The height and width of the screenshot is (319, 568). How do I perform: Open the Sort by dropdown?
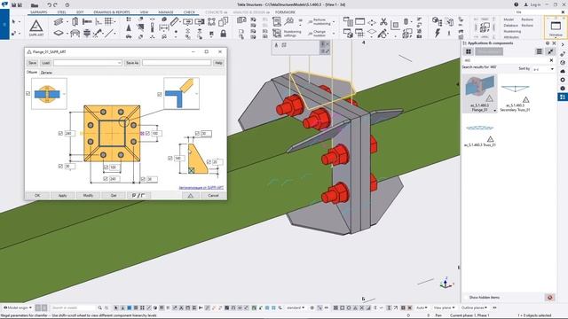543,69
